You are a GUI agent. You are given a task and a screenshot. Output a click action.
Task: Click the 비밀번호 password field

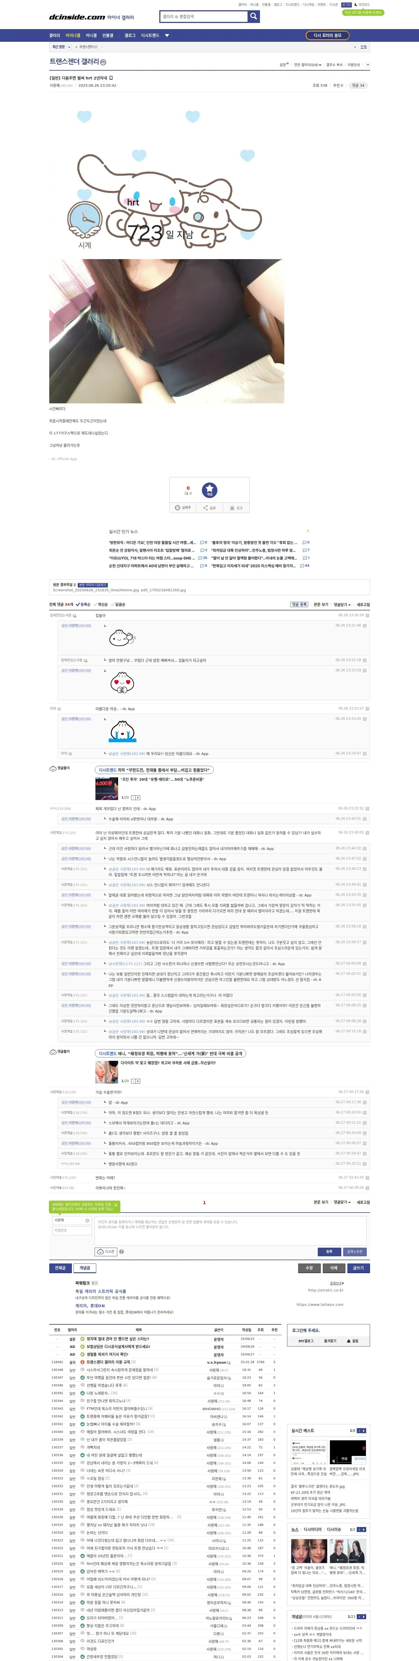click(x=72, y=1230)
